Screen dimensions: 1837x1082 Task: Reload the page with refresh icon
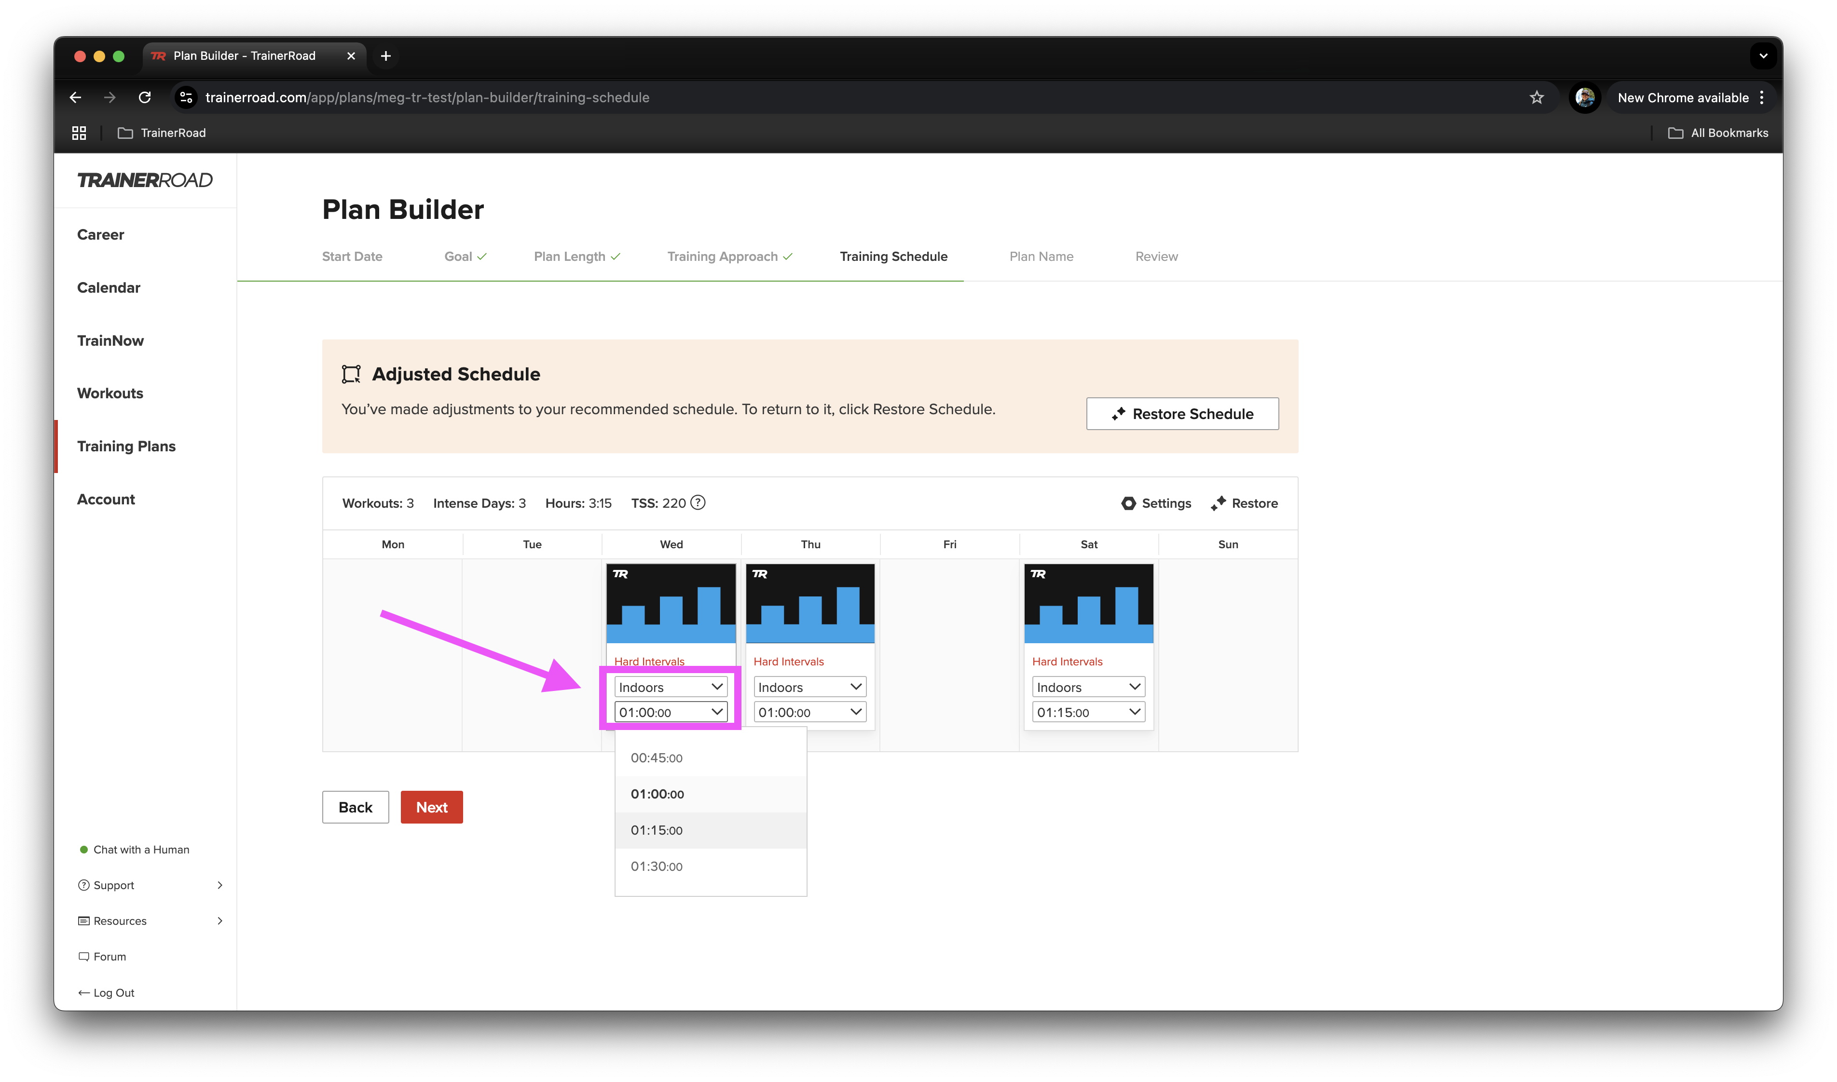tap(144, 98)
